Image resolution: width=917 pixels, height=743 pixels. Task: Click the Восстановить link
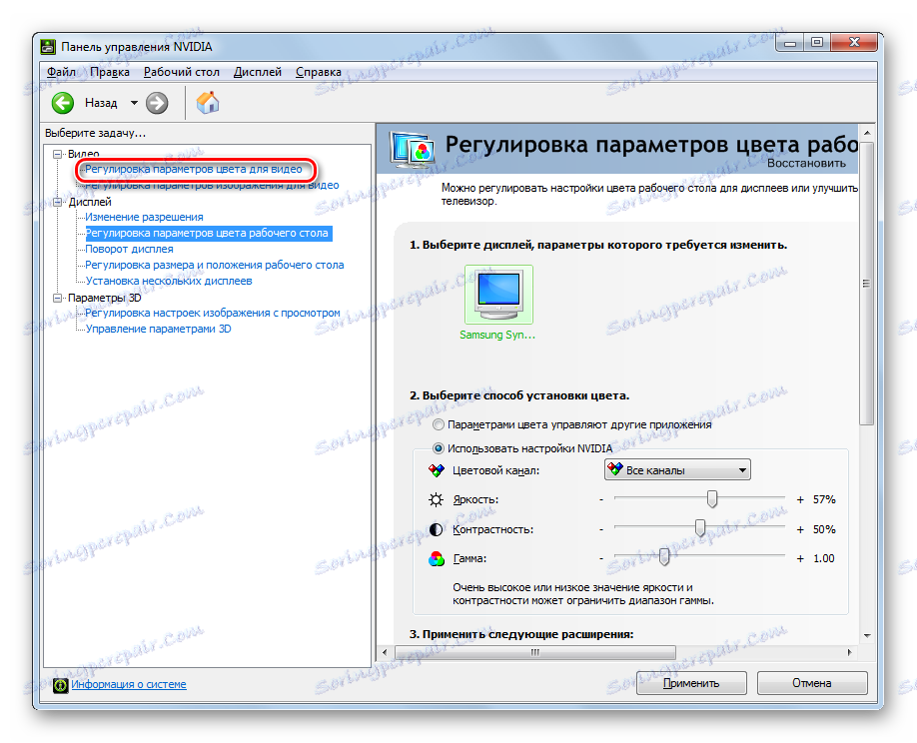pyautogui.click(x=806, y=163)
